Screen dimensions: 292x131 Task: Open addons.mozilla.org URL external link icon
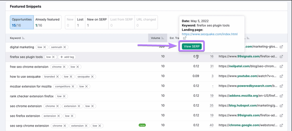pyautogui.click(x=281, y=96)
